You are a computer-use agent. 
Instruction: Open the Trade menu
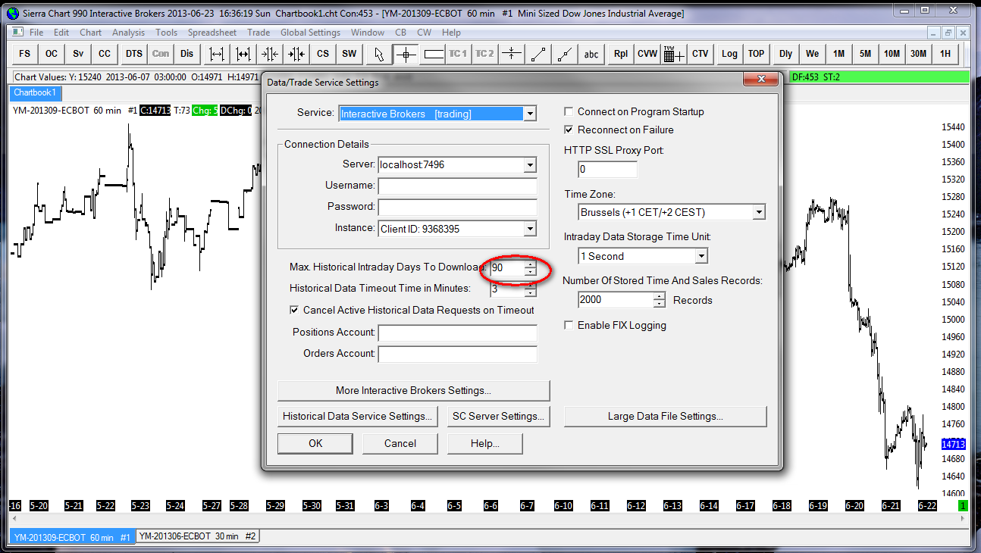259,33
